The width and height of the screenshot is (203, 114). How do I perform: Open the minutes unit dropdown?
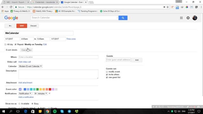pyautogui.click(x=42, y=93)
